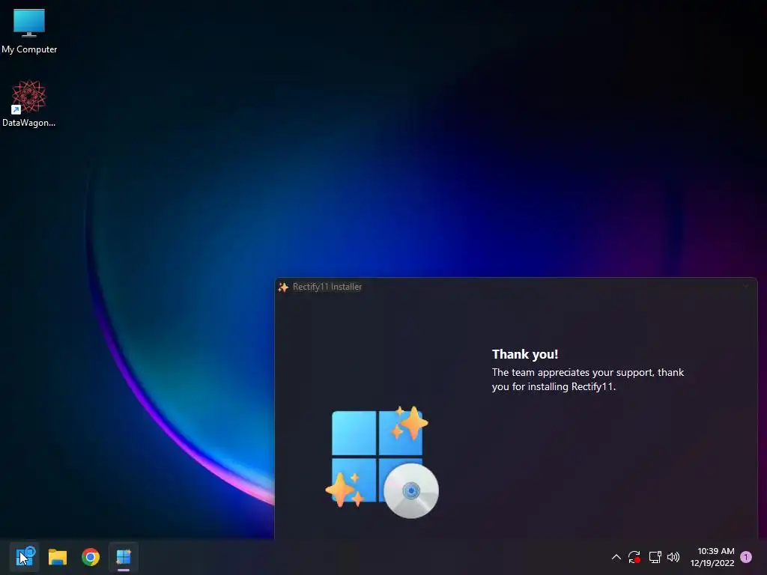This screenshot has height=575, width=767.
Task: Click the sparkle icon in installer title bar
Action: point(283,287)
